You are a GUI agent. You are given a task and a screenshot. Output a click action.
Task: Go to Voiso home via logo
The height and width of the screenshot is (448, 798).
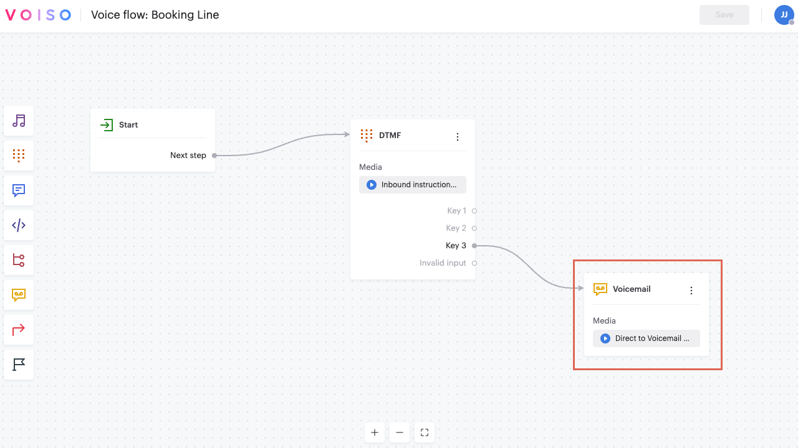[x=38, y=15]
